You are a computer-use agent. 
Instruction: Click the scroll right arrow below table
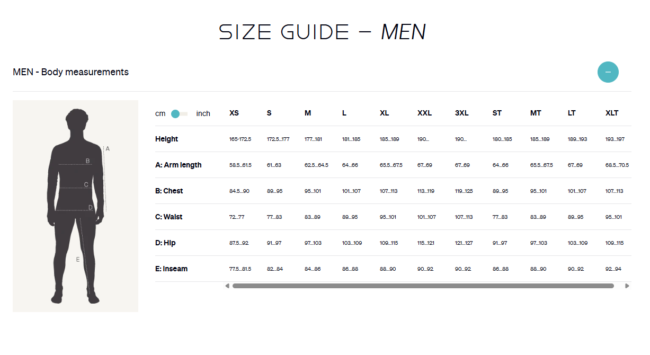[627, 286]
